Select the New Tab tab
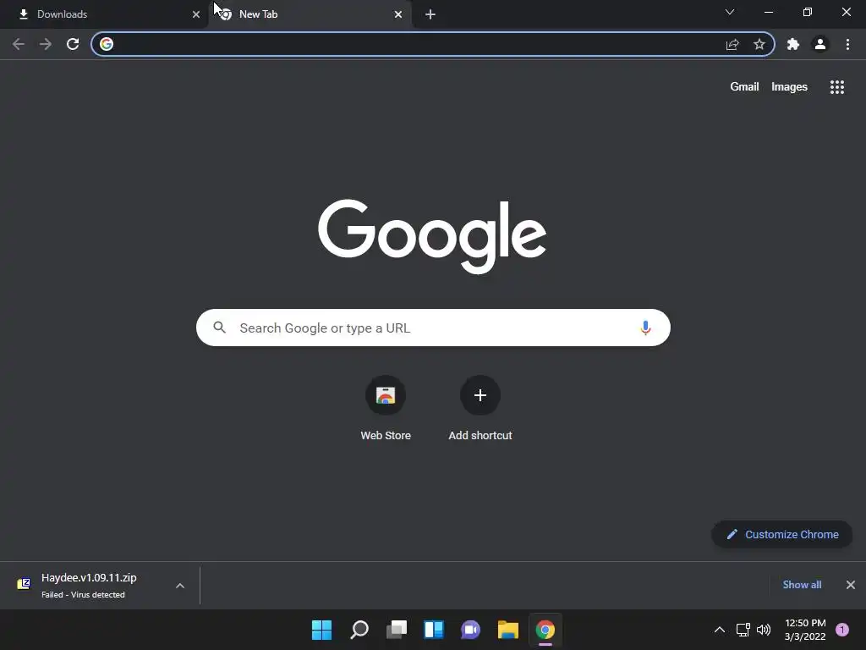This screenshot has width=866, height=650. tap(310, 14)
